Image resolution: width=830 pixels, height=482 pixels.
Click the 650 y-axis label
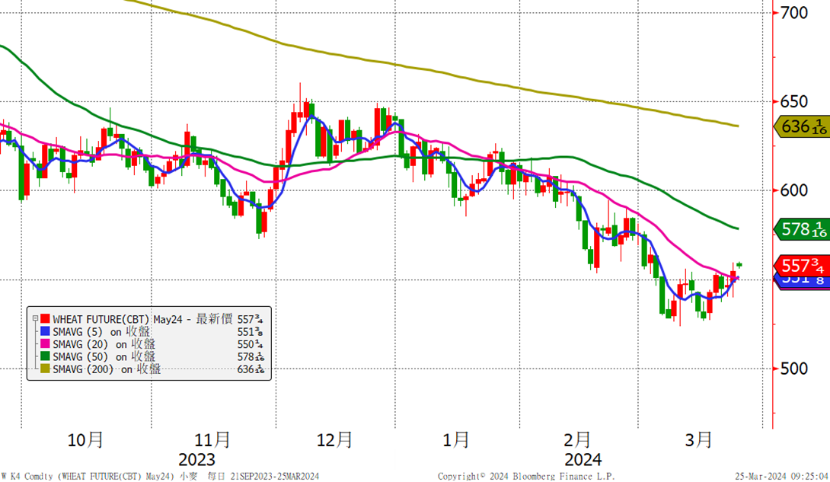tap(794, 101)
